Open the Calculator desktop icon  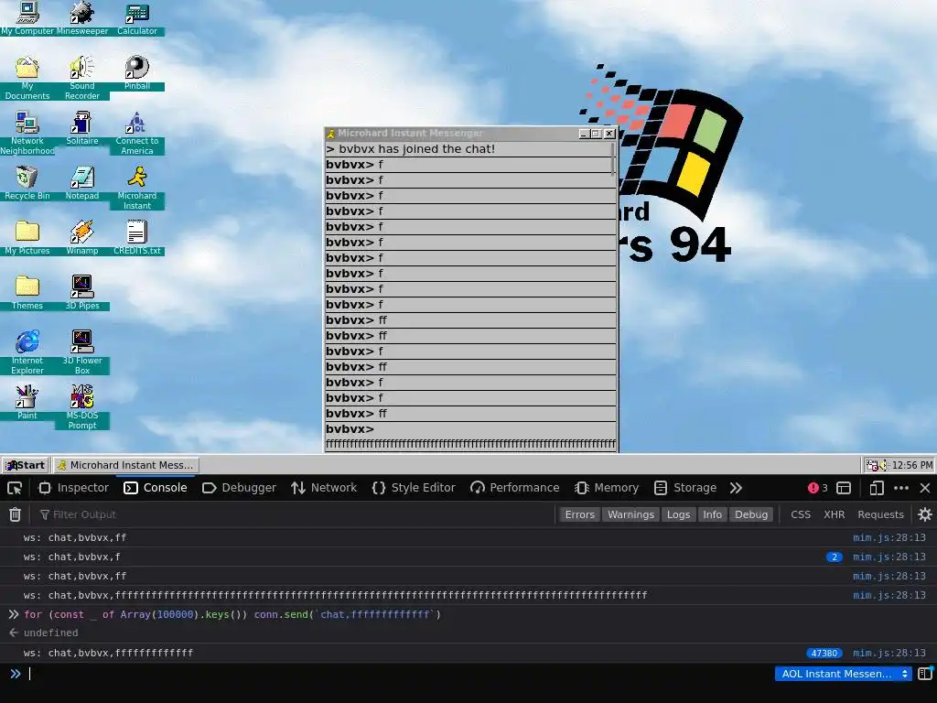coord(137,18)
